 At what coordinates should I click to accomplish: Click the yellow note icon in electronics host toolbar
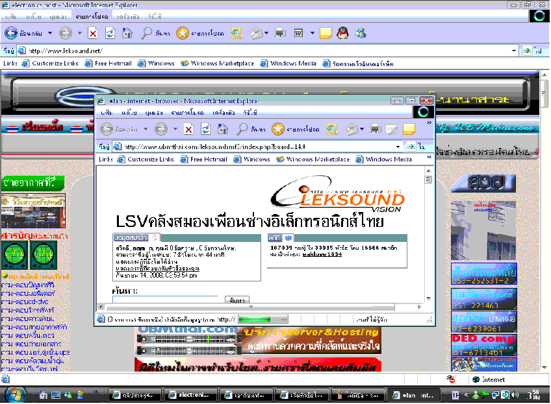coord(326,33)
